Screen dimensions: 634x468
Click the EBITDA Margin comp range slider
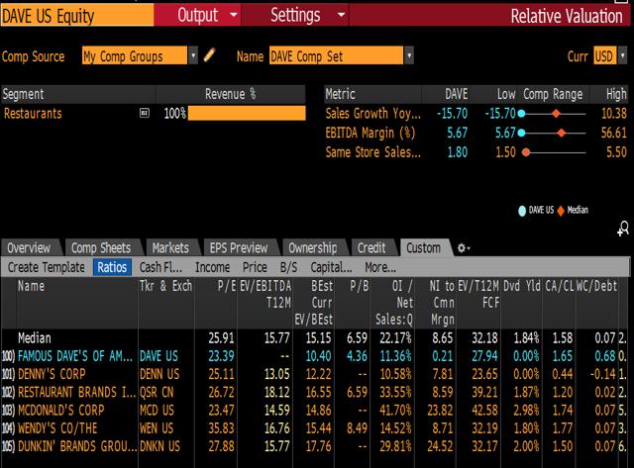(553, 133)
